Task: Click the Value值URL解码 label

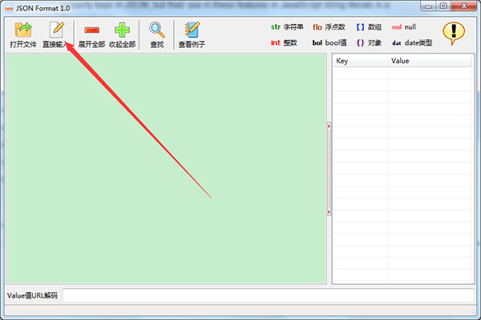Action: (32, 295)
